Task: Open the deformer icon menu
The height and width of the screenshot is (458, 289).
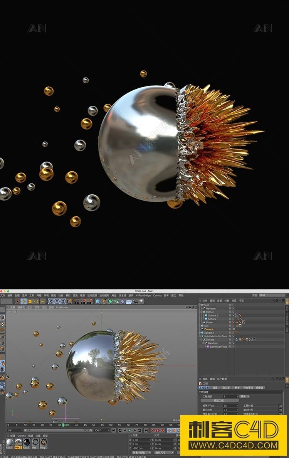Action: (x=123, y=301)
